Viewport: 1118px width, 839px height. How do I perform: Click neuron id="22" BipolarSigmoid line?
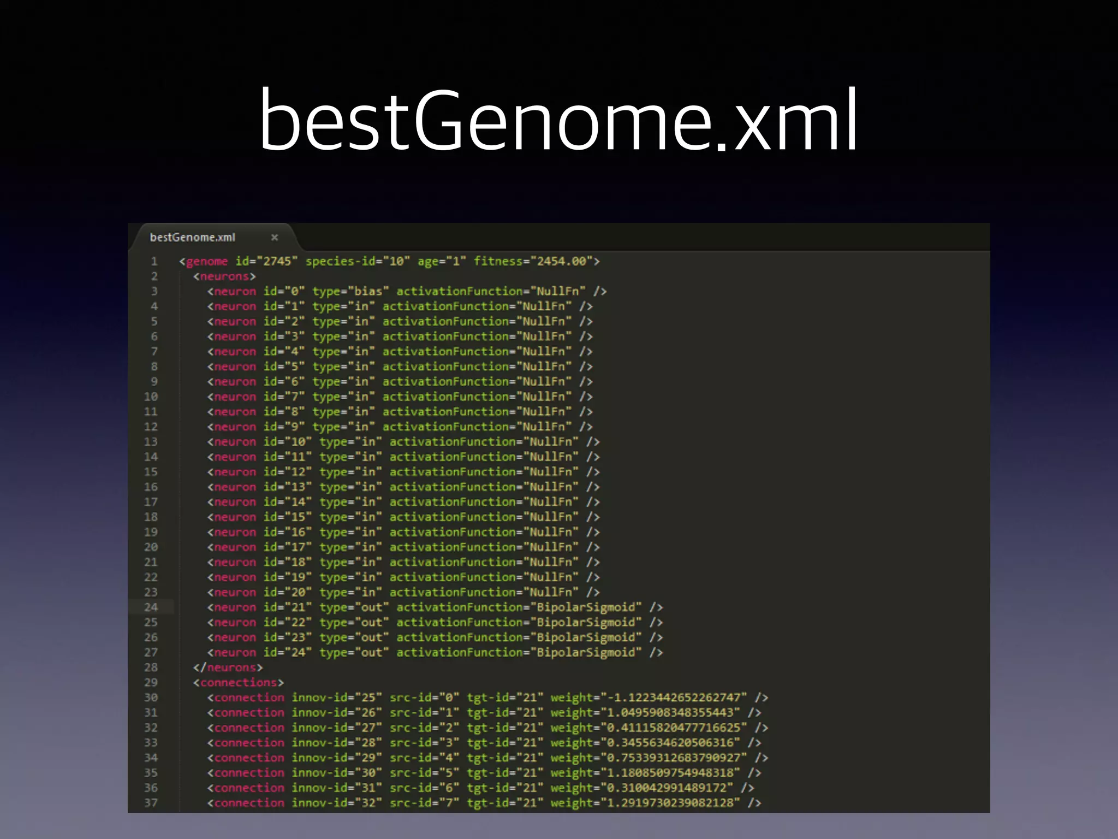[x=435, y=623]
